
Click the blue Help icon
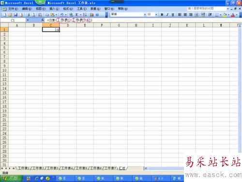click(97, 15)
